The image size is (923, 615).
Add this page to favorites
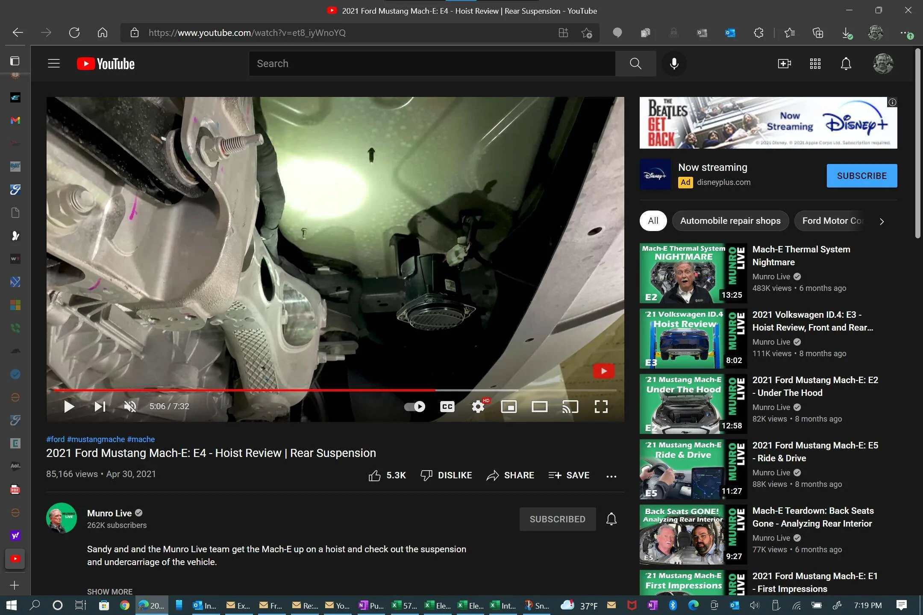click(x=587, y=33)
